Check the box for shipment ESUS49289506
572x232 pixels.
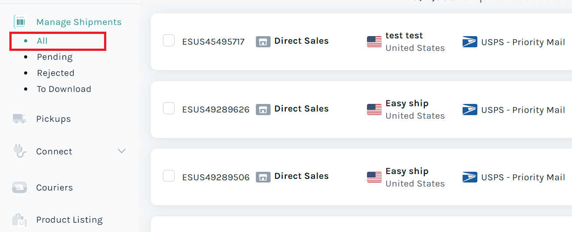(x=169, y=176)
